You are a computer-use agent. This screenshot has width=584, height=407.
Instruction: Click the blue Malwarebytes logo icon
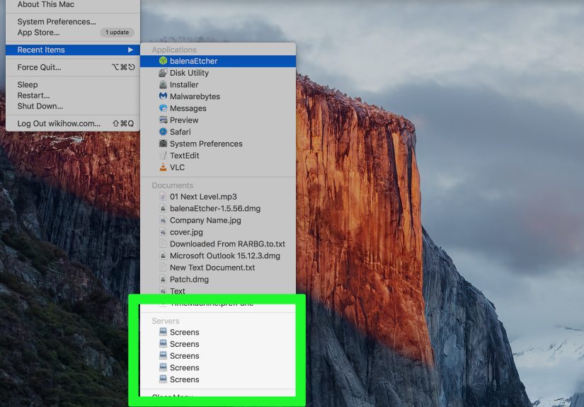tap(163, 96)
